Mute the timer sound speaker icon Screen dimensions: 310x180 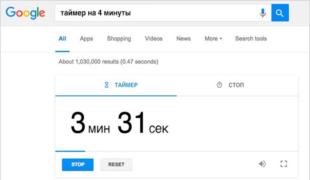pyautogui.click(x=262, y=164)
